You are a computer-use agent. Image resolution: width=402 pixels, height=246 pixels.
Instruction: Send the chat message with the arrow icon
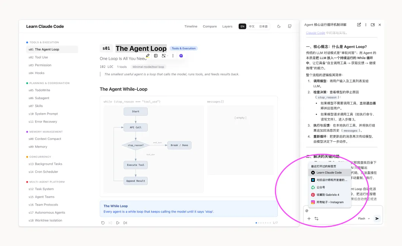[x=377, y=219]
